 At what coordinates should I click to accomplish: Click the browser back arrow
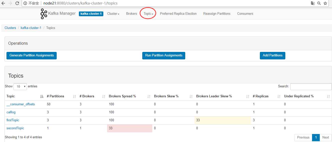3,3
